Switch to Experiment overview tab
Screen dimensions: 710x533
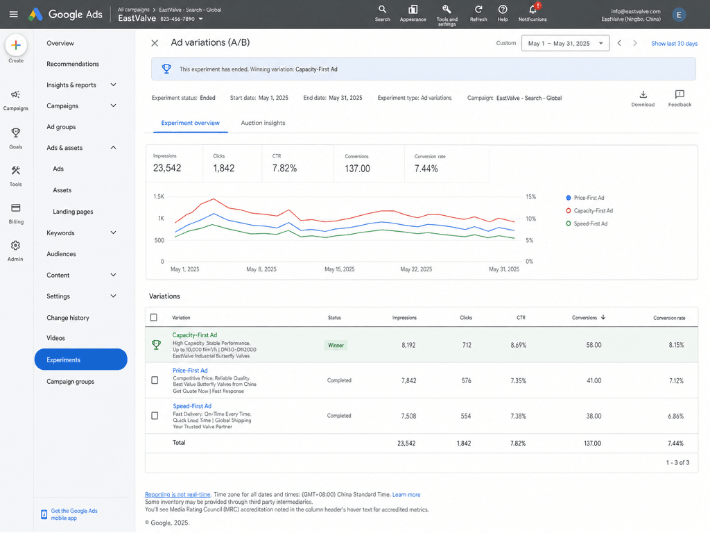click(190, 124)
